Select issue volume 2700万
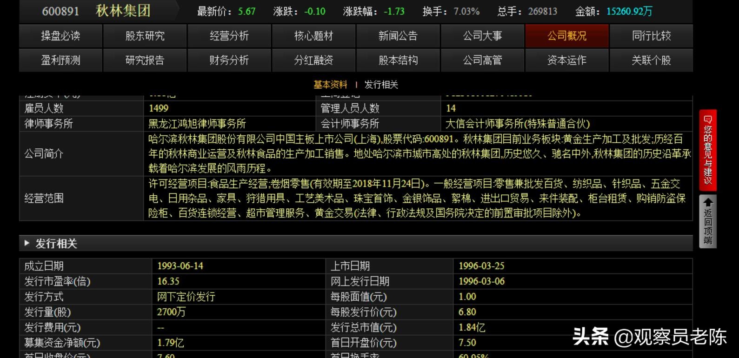Image resolution: width=739 pixels, height=358 pixels. pyautogui.click(x=171, y=312)
